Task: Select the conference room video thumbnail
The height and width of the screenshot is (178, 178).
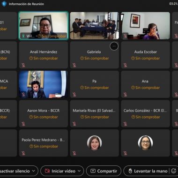Action: pyautogui.click(x=95, y=26)
